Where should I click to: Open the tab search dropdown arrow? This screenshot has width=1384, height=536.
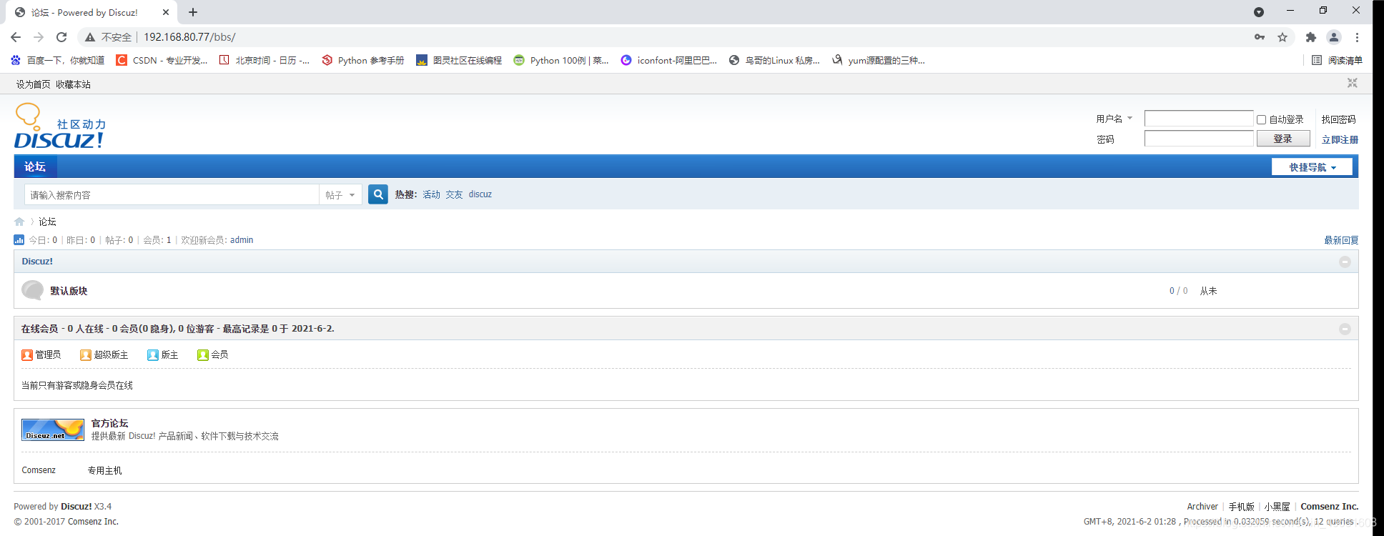point(1259,12)
